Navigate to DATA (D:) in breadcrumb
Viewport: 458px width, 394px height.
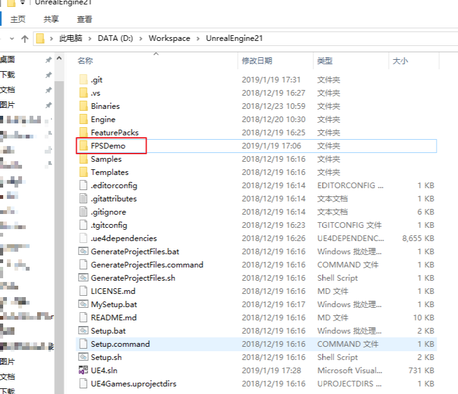coord(115,38)
